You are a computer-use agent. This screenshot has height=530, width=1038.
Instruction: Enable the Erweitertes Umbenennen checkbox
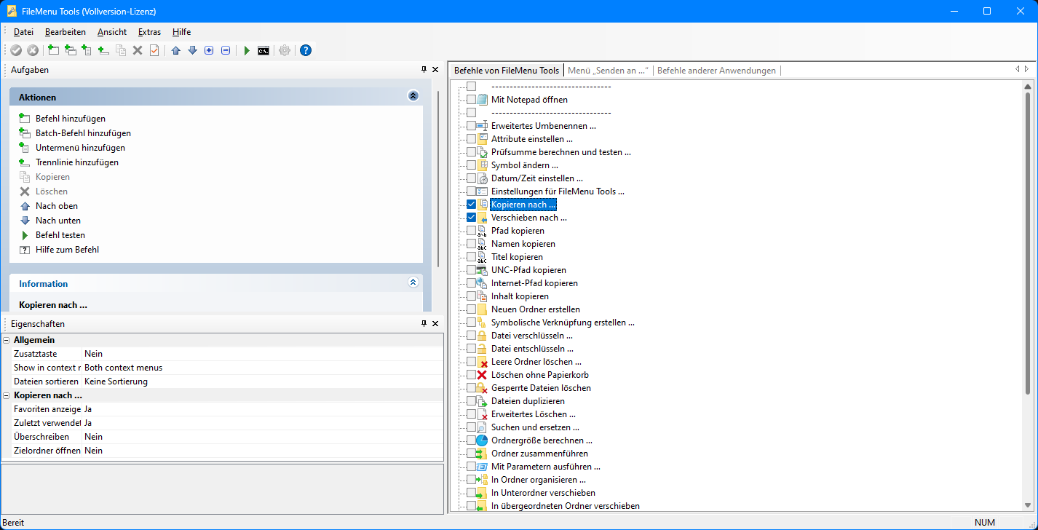471,126
